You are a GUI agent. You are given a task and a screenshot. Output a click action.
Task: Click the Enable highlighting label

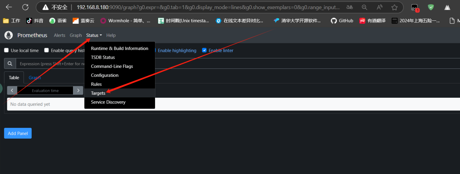click(x=177, y=50)
